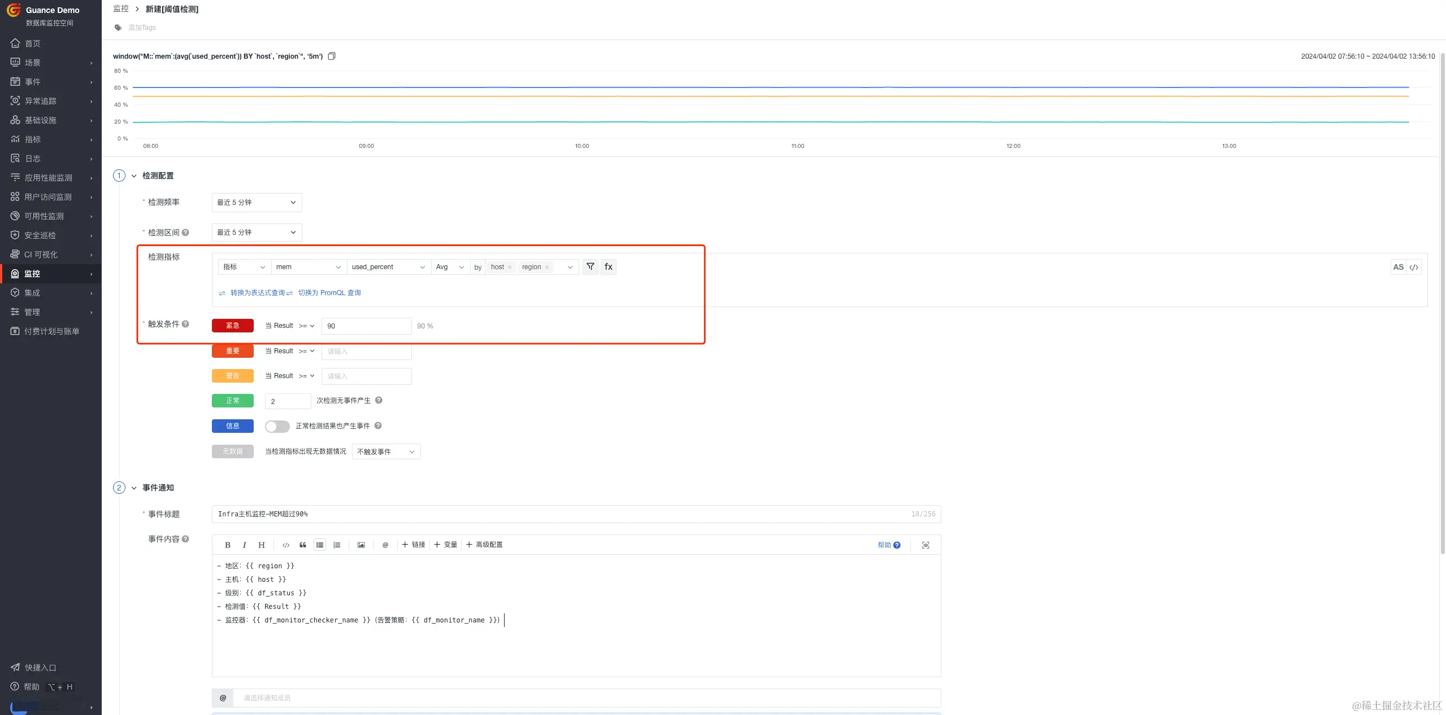
Task: Collapse the detection configuration section
Action: coord(134,176)
